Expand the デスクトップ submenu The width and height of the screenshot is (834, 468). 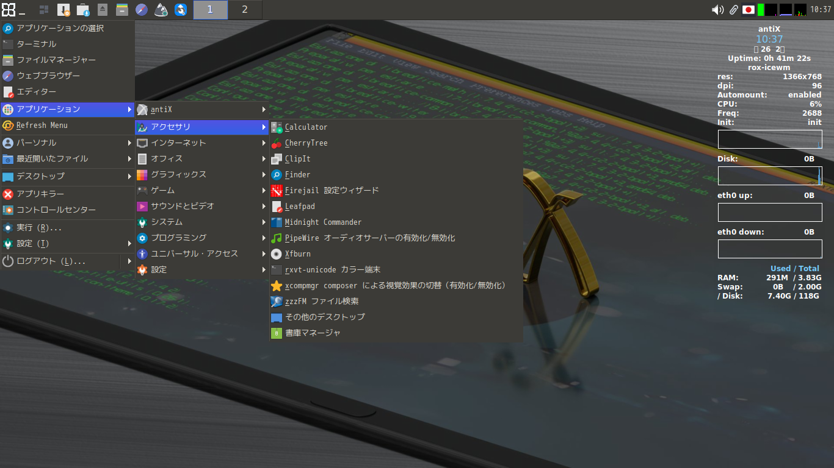(67, 177)
